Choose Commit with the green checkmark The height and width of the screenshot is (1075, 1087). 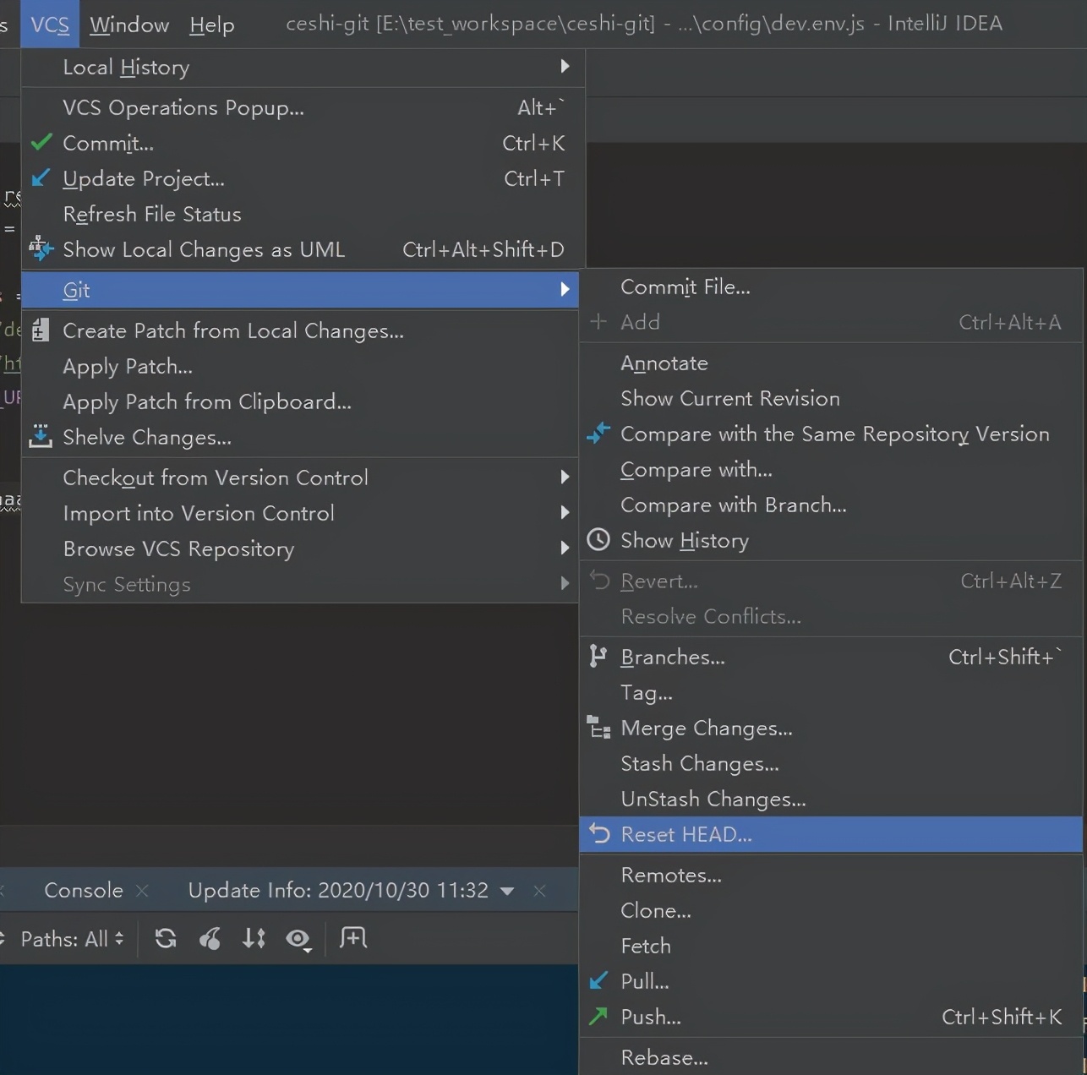(107, 144)
